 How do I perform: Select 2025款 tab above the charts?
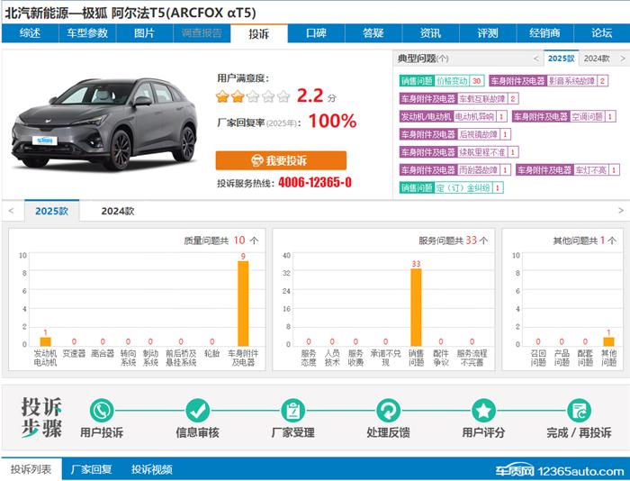pyautogui.click(x=52, y=211)
